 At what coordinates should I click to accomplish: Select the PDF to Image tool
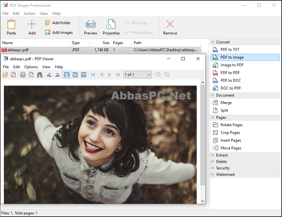click(x=245, y=57)
